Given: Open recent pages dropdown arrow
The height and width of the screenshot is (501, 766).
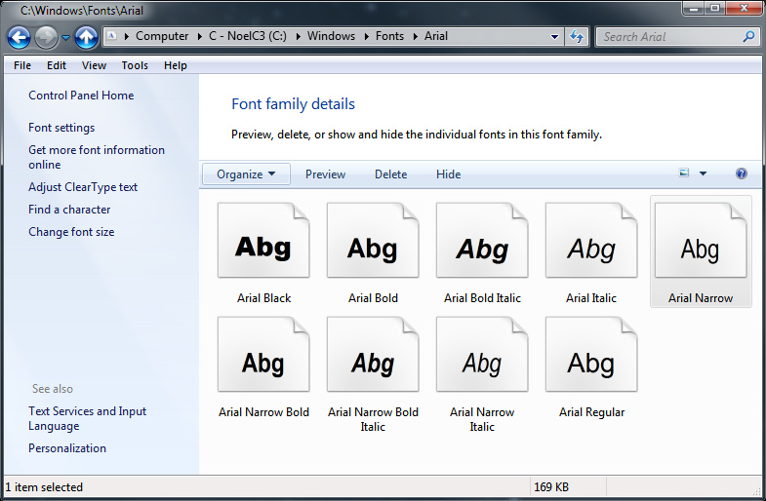Looking at the screenshot, I should pyautogui.click(x=66, y=38).
